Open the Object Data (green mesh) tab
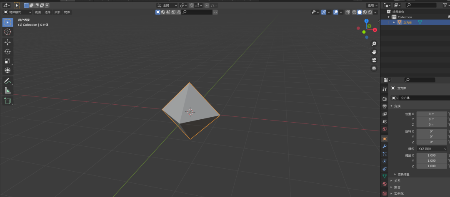The width and height of the screenshot is (450, 197). 385,176
